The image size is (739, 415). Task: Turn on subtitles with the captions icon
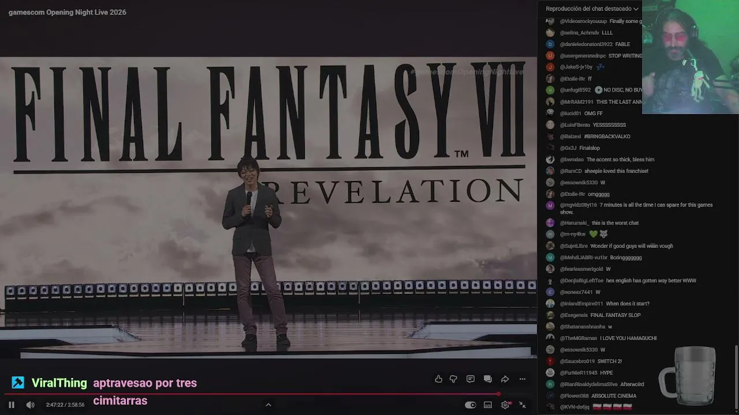click(x=488, y=405)
